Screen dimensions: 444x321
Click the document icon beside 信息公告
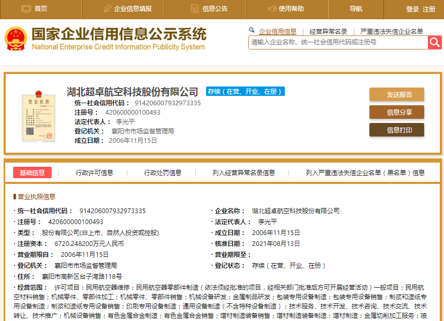[195, 8]
